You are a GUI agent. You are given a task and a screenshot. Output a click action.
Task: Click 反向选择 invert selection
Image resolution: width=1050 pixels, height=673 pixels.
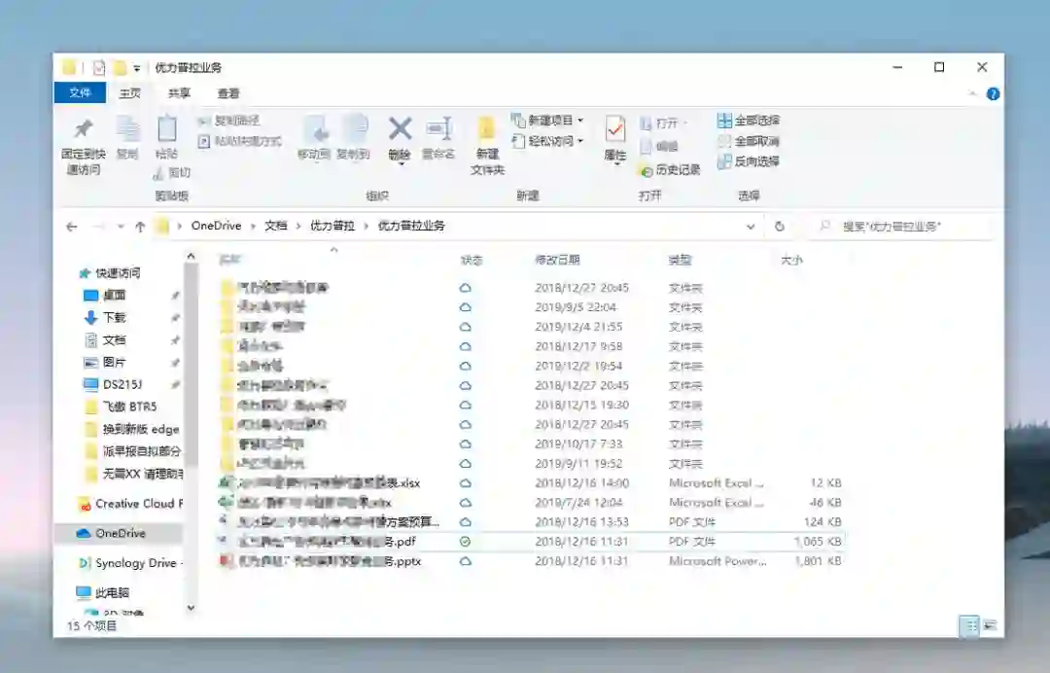(x=748, y=161)
